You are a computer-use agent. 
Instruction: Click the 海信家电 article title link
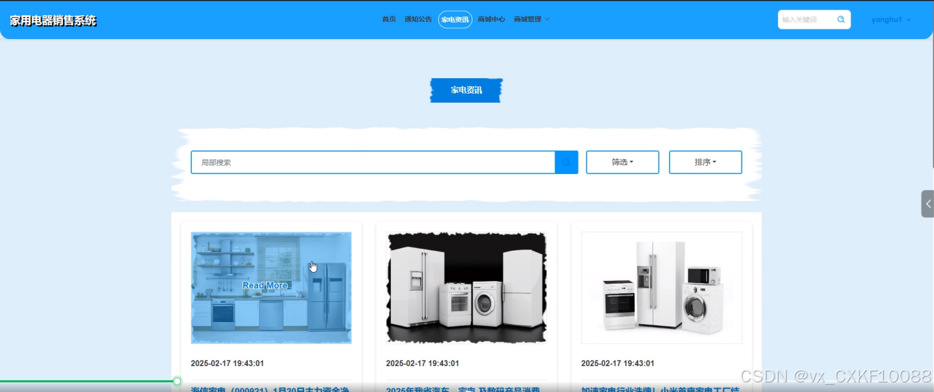pyautogui.click(x=270, y=389)
